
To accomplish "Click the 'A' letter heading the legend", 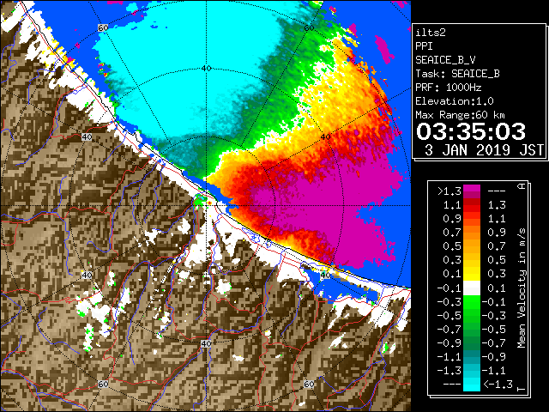I will [522, 186].
